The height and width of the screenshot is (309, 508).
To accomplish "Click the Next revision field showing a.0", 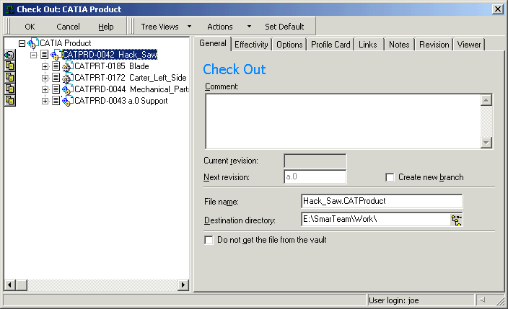I will 315,177.
